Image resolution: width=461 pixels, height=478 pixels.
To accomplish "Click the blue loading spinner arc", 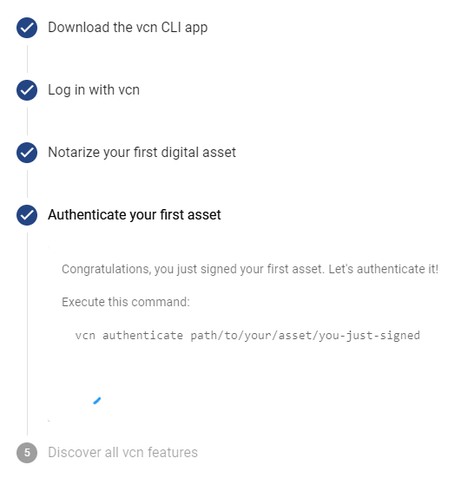I will [97, 401].
